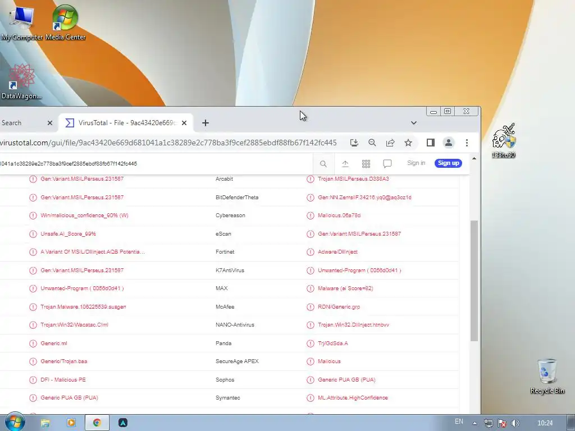Screen dimensions: 575x431
Task: Click the Arcabit Trojan.MSILPerseus.D388A3 result
Action: pos(353,179)
